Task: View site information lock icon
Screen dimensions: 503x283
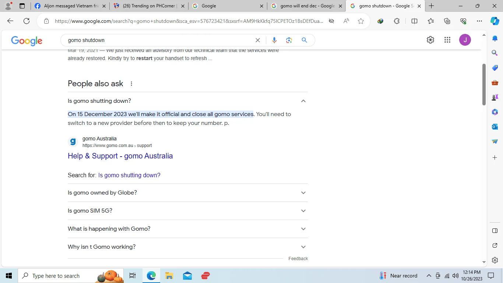Action: pyautogui.click(x=46, y=21)
